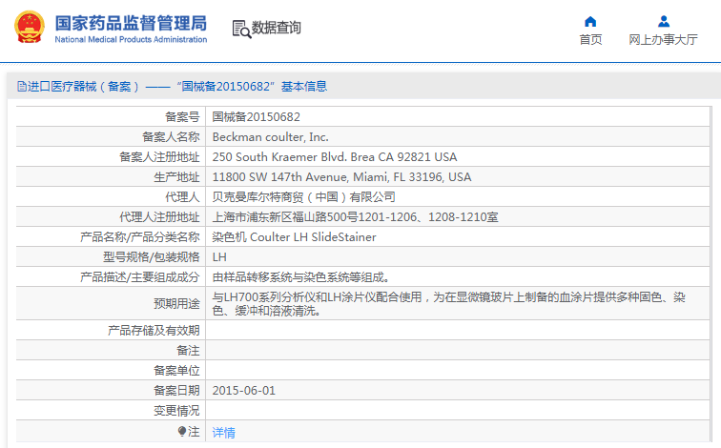Select the Beckman coulter, Inc. cell
This screenshot has height=448, width=721.
270,137
